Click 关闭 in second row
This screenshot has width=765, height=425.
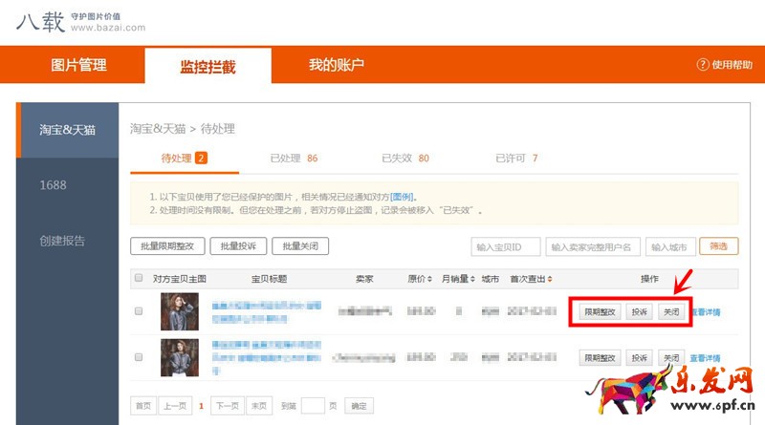coord(671,358)
